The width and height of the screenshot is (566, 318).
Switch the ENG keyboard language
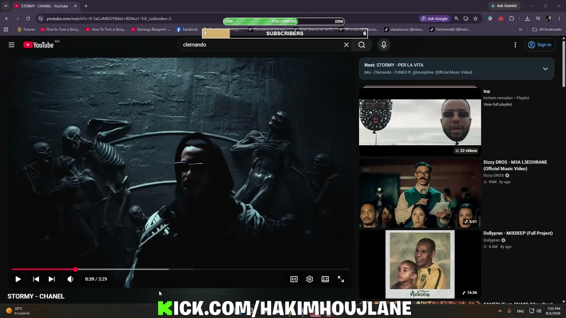[520, 311]
